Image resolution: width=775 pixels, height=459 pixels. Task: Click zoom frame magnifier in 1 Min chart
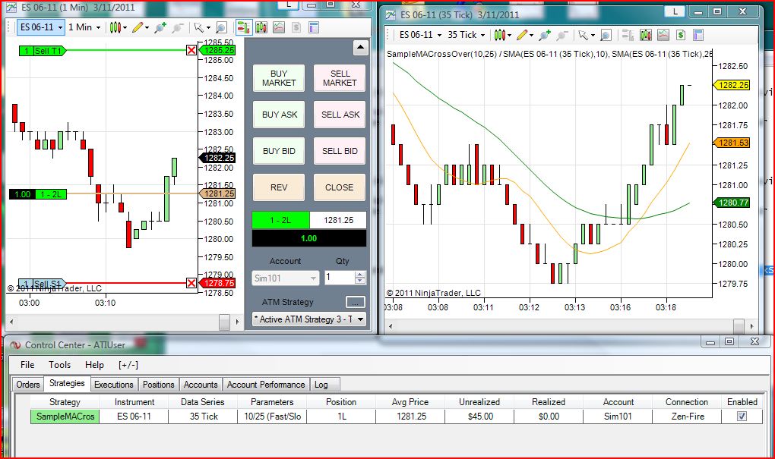(x=221, y=27)
